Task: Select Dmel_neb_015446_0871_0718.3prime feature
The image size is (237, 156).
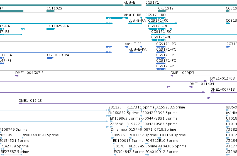Action: pyautogui.click(x=112, y=132)
